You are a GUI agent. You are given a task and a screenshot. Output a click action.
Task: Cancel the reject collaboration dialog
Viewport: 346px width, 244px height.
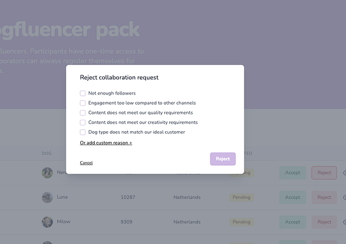click(x=86, y=163)
